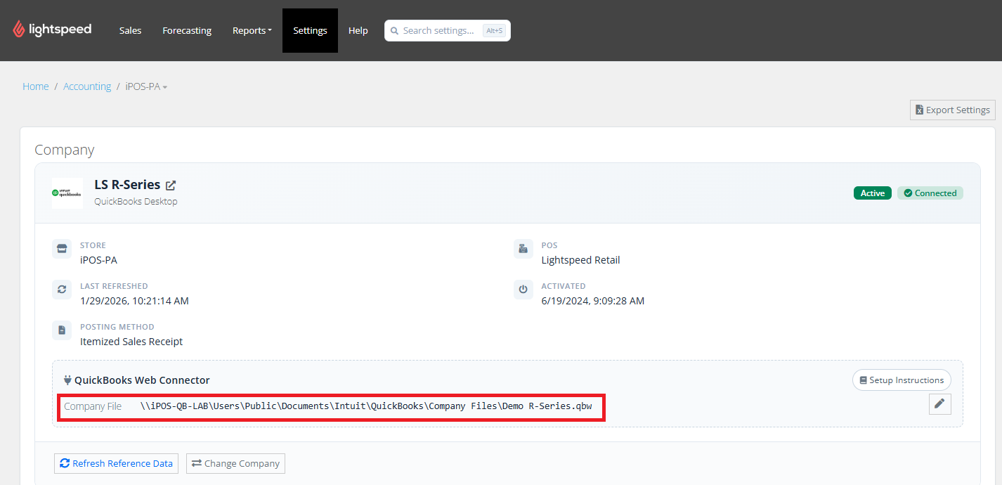Click the Store shop icon
This screenshot has width=1002, height=485.
click(x=61, y=249)
